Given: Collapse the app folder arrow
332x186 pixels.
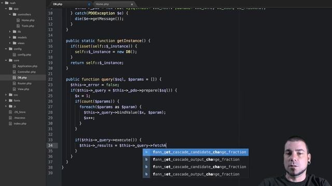Looking at the screenshot, I should (x=6, y=9).
